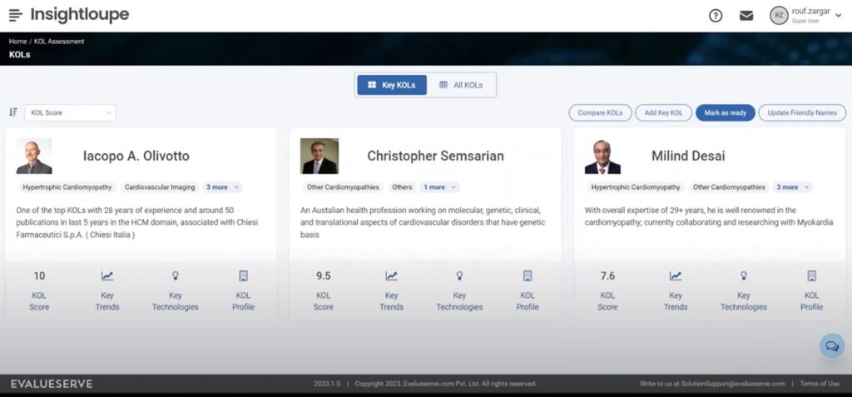Expand the rouf.zargar account menu chevron
The image size is (852, 397).
click(838, 16)
